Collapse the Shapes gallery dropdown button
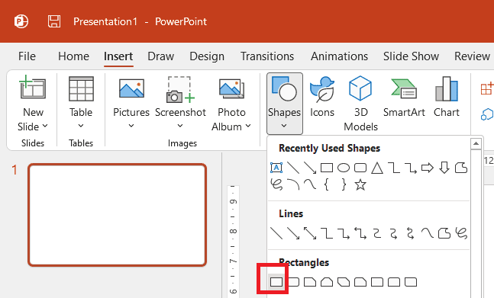Screen dimensions: 494x298 tap(285, 104)
